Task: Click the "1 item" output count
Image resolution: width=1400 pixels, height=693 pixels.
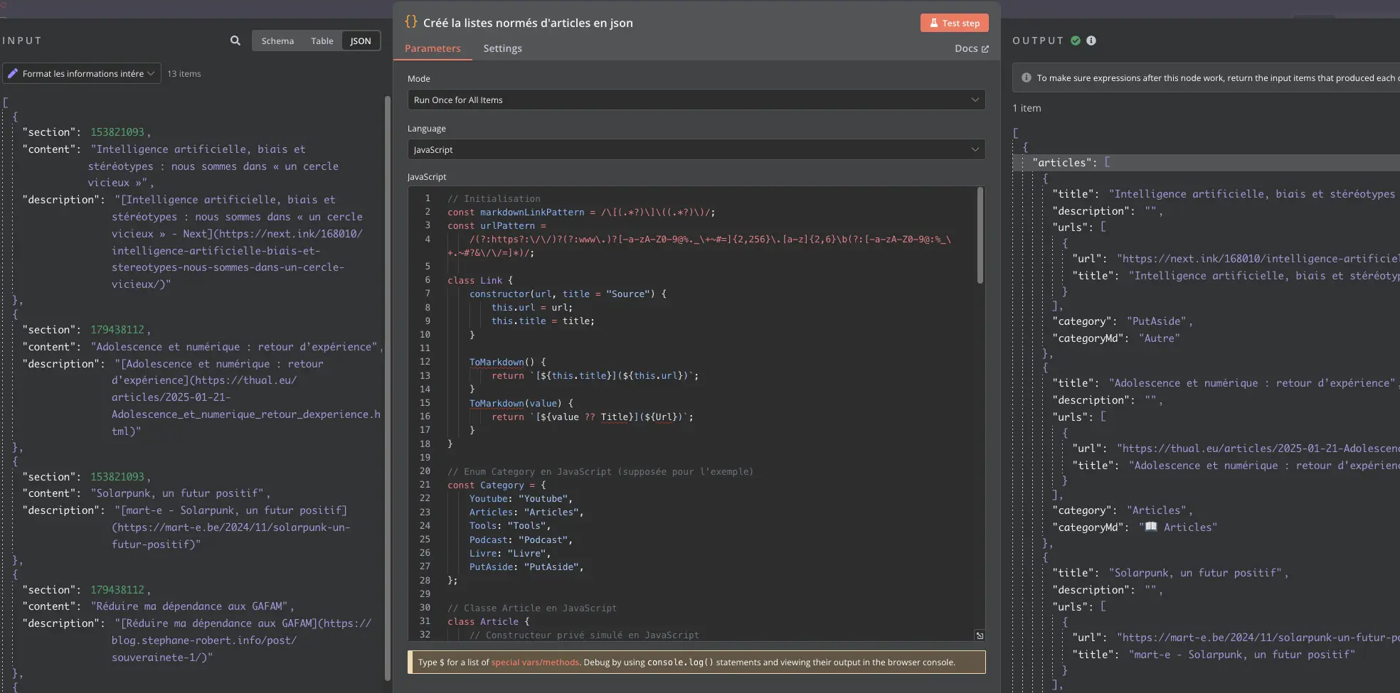Action: pos(1027,108)
